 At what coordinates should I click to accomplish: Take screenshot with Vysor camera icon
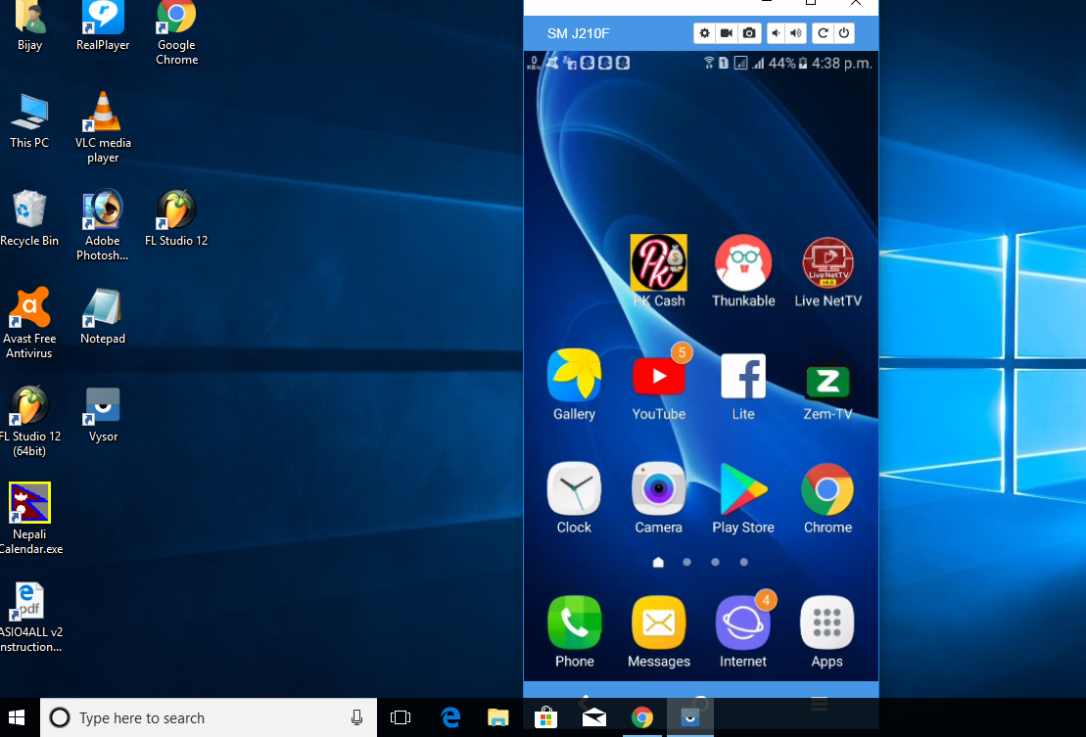(749, 33)
